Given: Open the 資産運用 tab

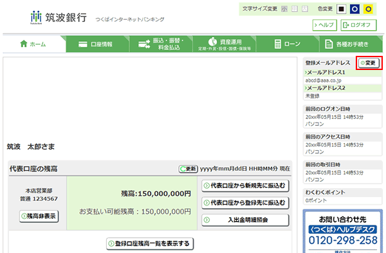Looking at the screenshot, I should click(225, 44).
